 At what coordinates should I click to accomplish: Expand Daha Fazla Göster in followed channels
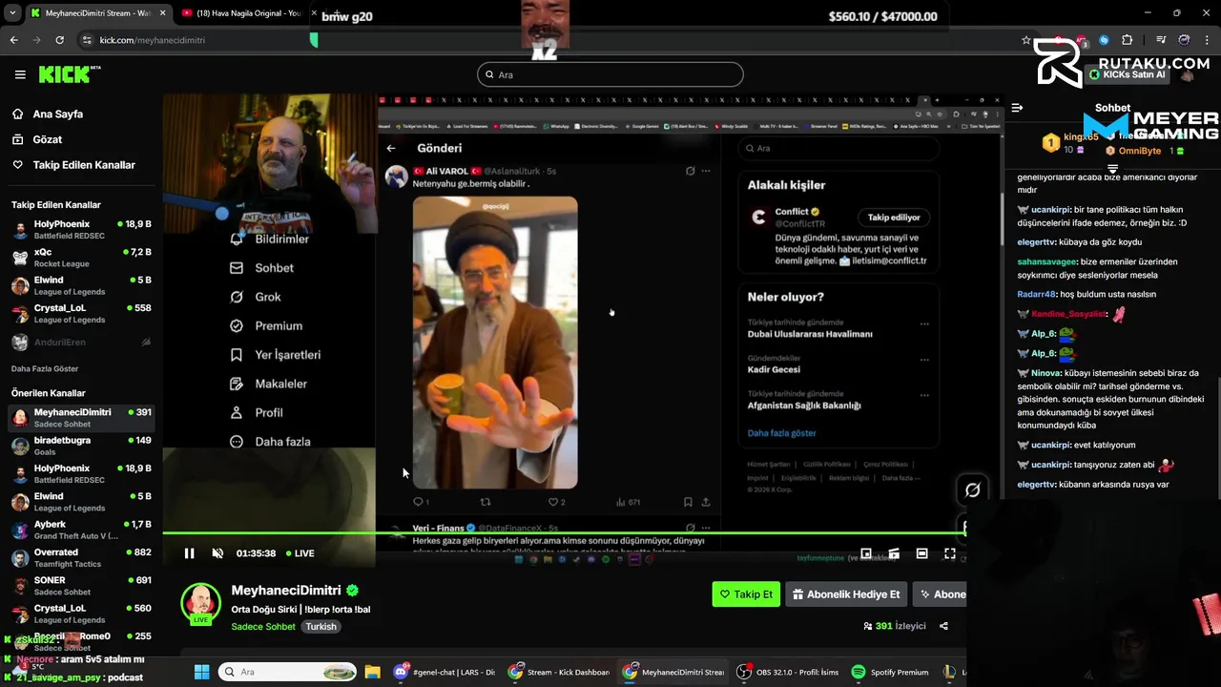coord(45,368)
